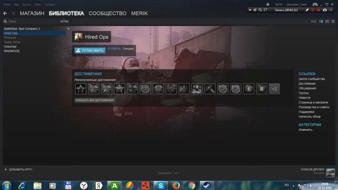Go back with the left arrow
This screenshot has width=338, height=190.
[5, 13]
